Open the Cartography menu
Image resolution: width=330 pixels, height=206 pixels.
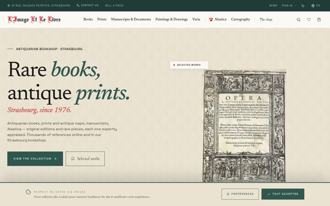(240, 19)
